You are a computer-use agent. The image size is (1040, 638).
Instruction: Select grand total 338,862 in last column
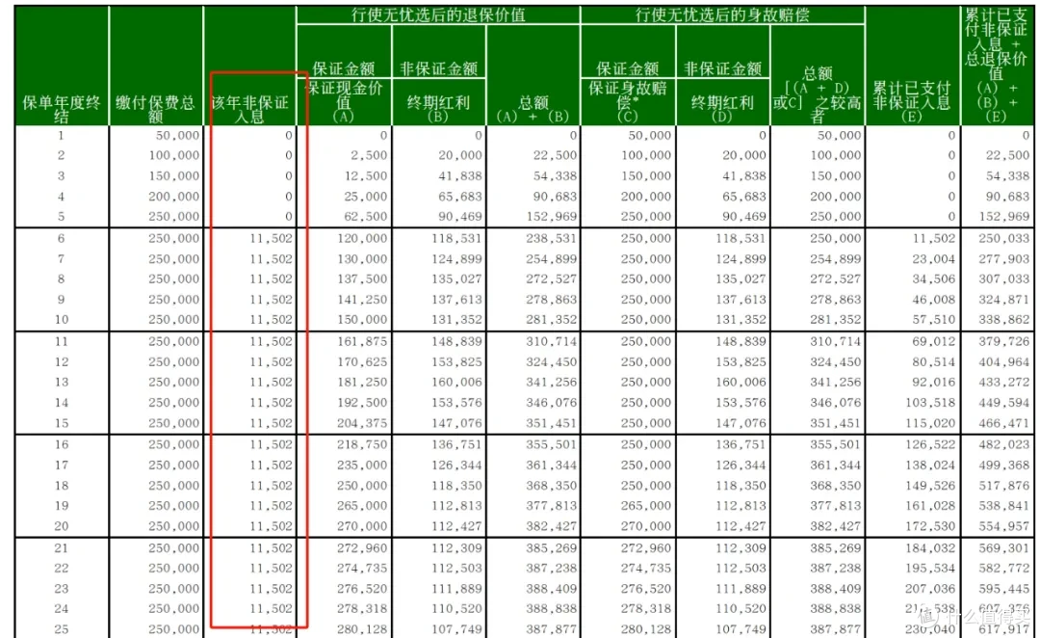pos(1004,319)
